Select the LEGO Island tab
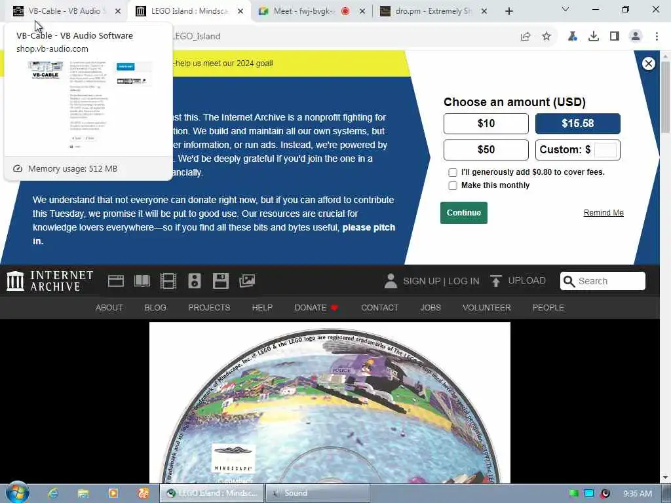The image size is (671, 503). pos(188,12)
